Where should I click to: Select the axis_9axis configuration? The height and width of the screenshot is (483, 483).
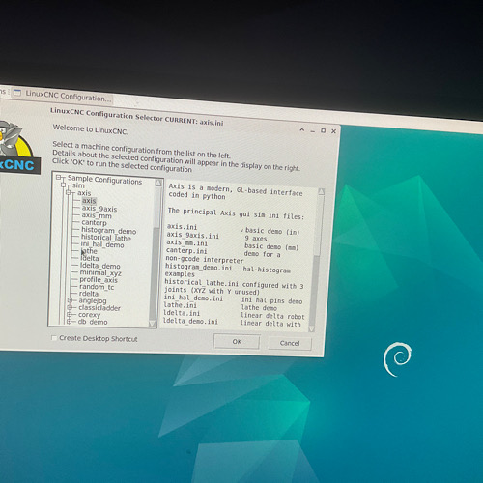pyautogui.click(x=99, y=209)
